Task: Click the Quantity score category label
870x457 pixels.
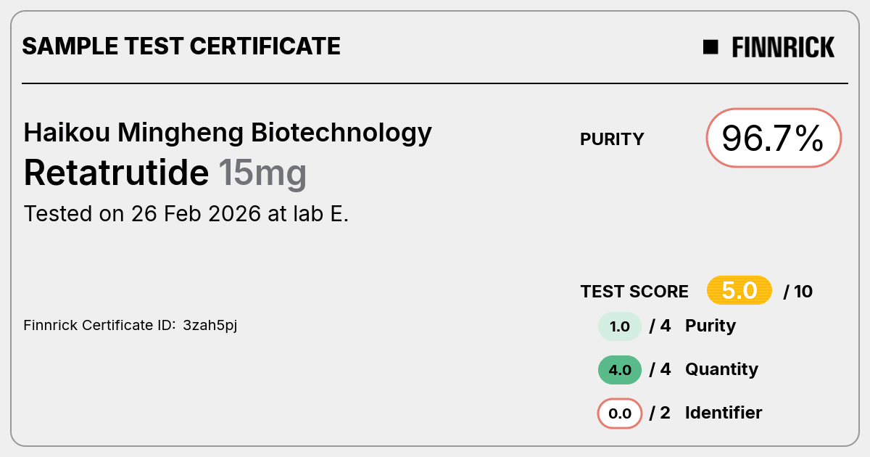Action: 721,369
